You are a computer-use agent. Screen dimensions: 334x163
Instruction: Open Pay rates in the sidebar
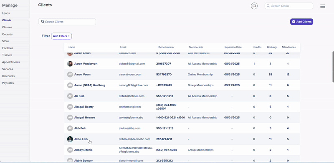coord(8,83)
